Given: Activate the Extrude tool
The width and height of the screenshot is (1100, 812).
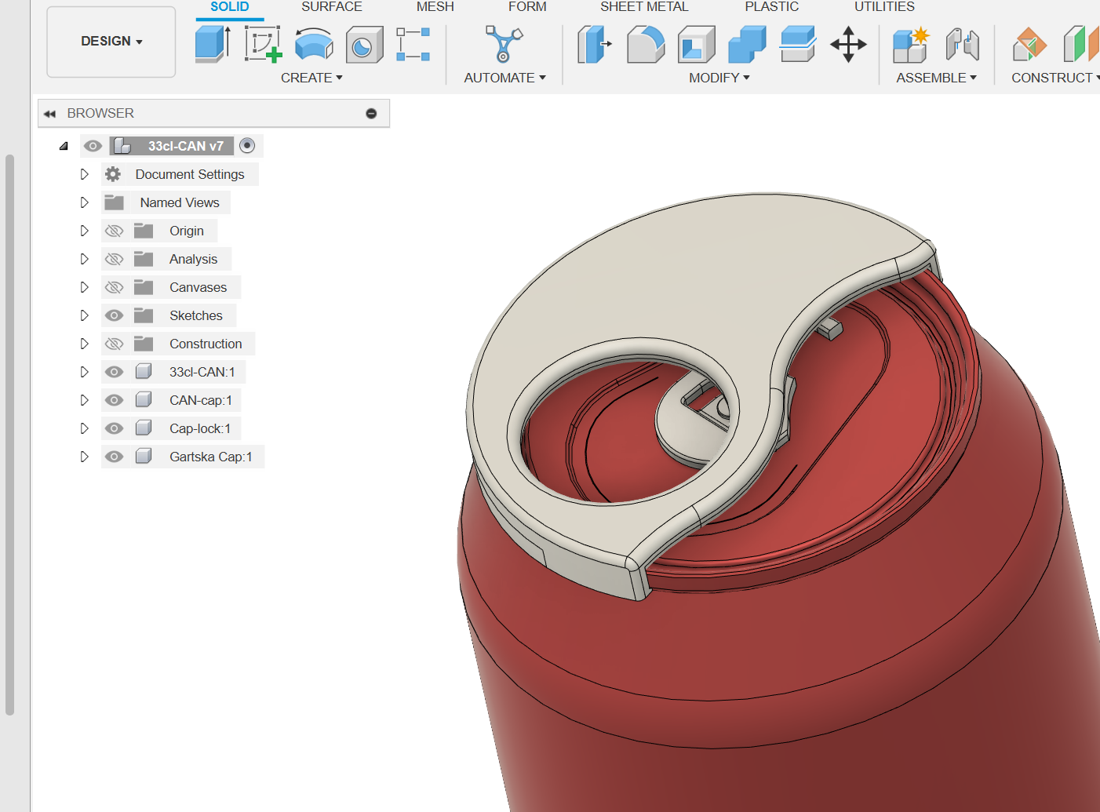Looking at the screenshot, I should pyautogui.click(x=212, y=45).
